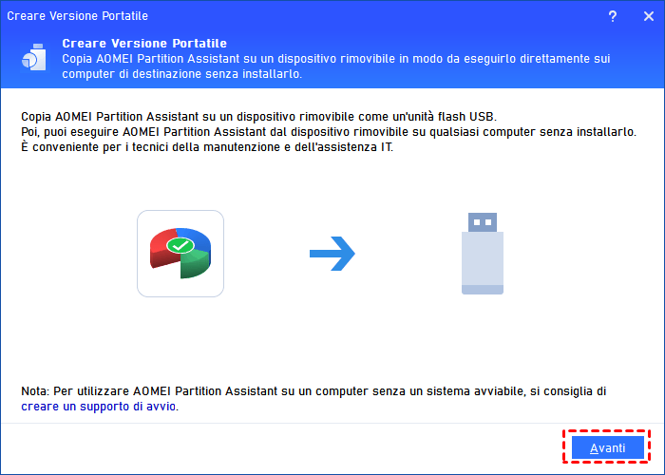Select the AOMEI Partition Assistant pie logo

tap(180, 254)
